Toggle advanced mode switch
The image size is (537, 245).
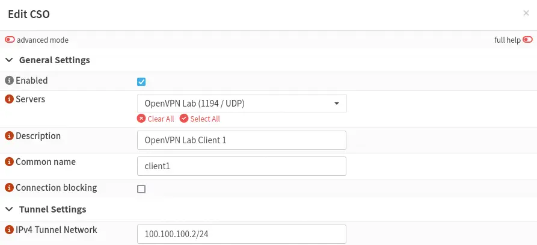coord(10,40)
